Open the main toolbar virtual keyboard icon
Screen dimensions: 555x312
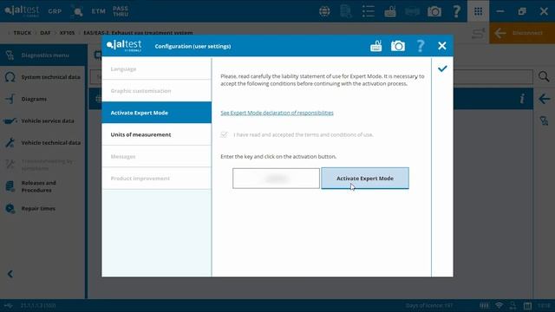tap(390, 11)
